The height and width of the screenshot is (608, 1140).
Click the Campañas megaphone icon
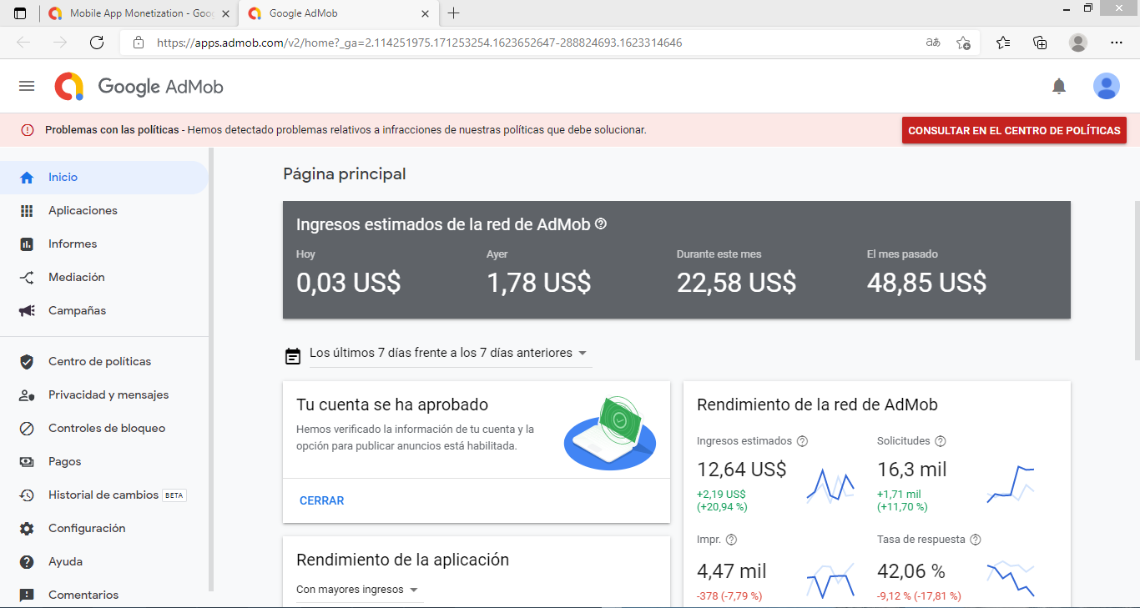[x=27, y=311]
